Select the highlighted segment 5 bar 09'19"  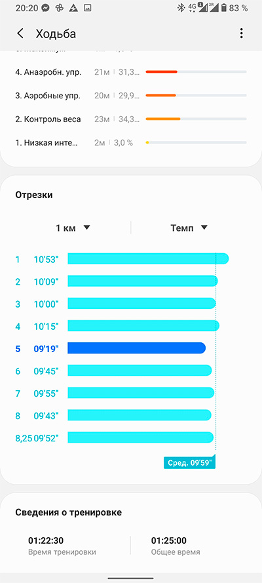[136, 348]
